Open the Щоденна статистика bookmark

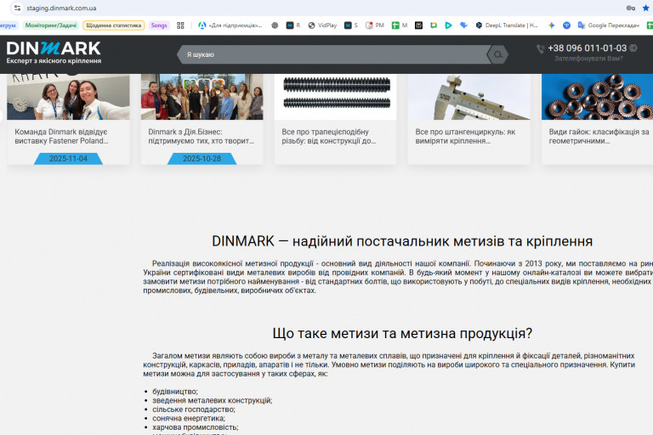coord(114,25)
